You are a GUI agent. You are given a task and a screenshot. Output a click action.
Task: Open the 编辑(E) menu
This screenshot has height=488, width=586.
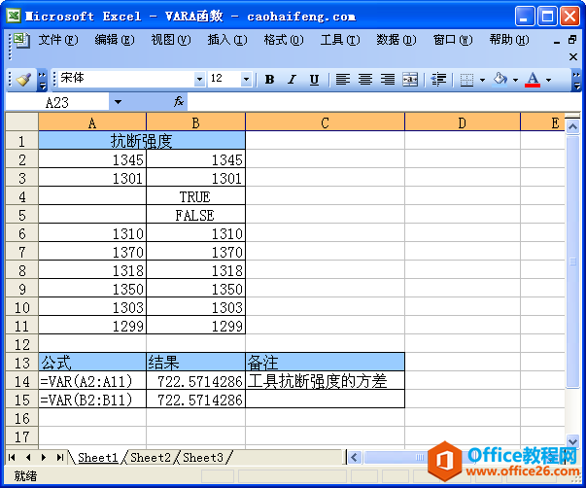click(115, 40)
